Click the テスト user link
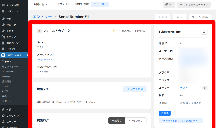Screen dimensions: 216x128 click(184, 88)
